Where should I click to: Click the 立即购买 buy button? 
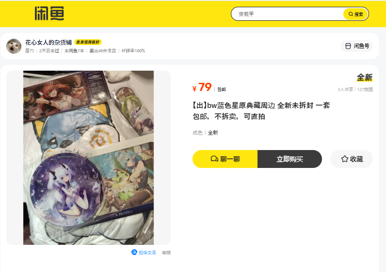289,159
